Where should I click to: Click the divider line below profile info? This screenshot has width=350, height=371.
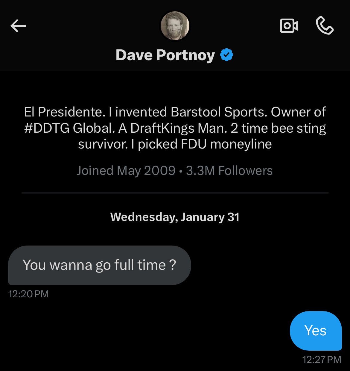tap(175, 193)
